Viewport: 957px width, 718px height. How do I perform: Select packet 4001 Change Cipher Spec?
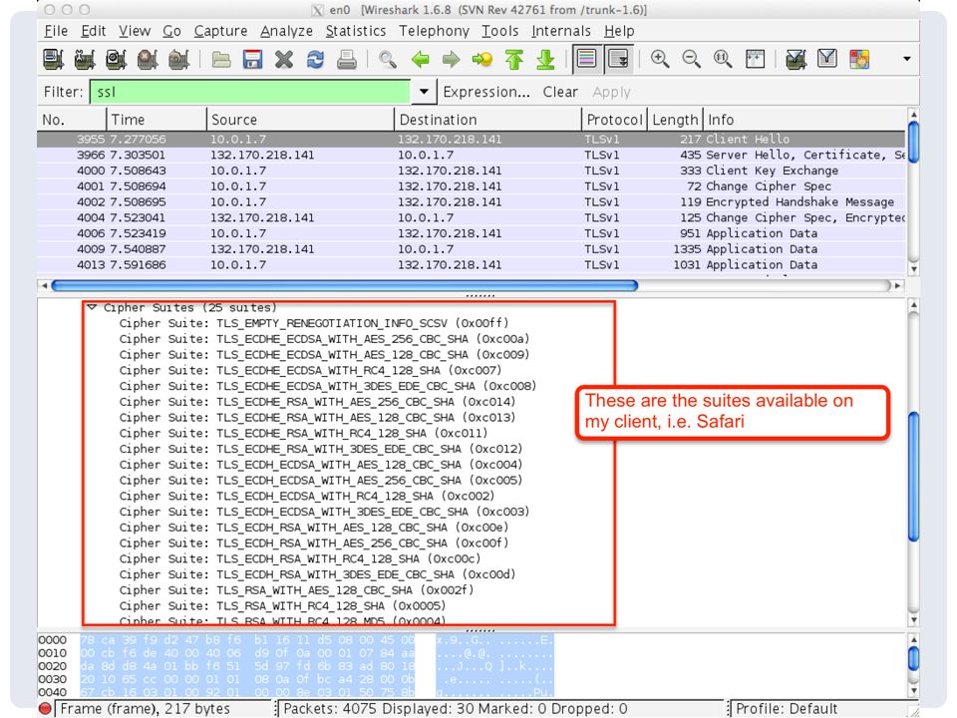472,186
